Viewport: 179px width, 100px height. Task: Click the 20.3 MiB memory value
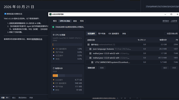point(163,49)
